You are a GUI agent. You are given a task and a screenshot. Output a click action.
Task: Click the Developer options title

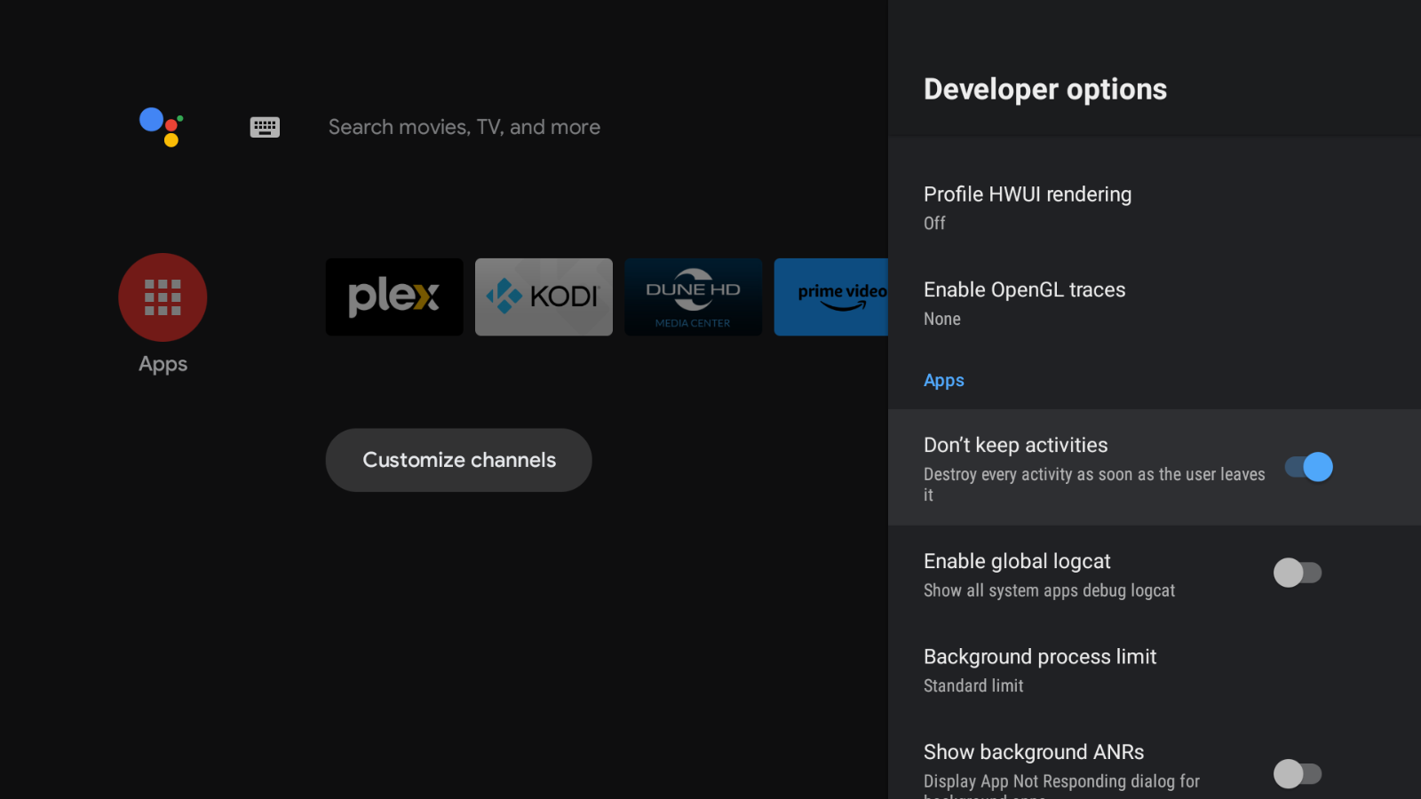point(1045,90)
